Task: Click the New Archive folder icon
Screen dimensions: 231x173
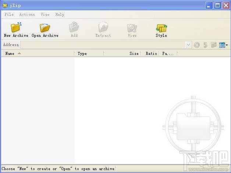Action: pos(16,27)
